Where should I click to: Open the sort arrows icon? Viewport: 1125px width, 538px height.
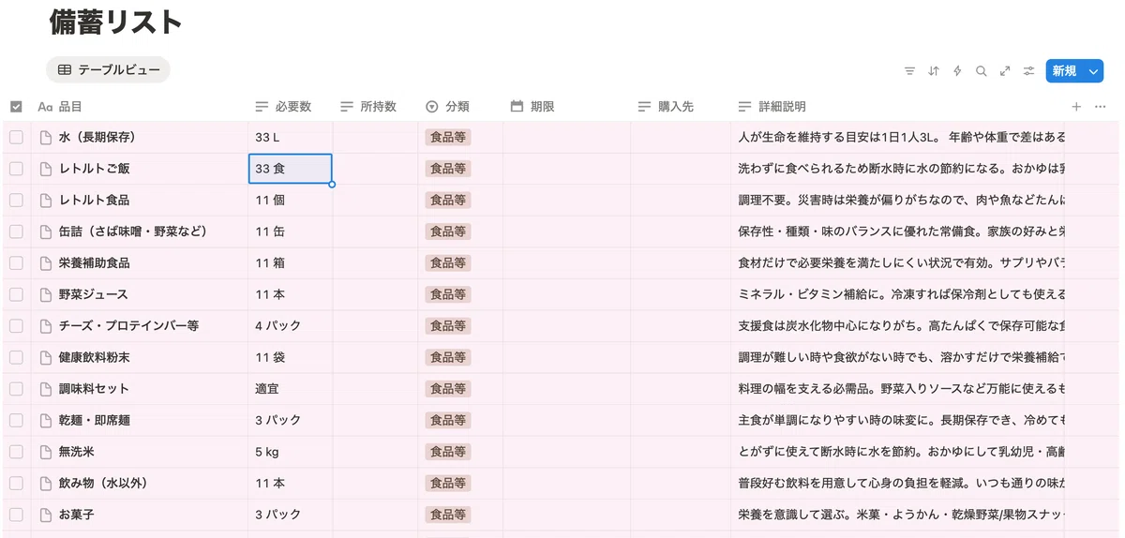934,70
